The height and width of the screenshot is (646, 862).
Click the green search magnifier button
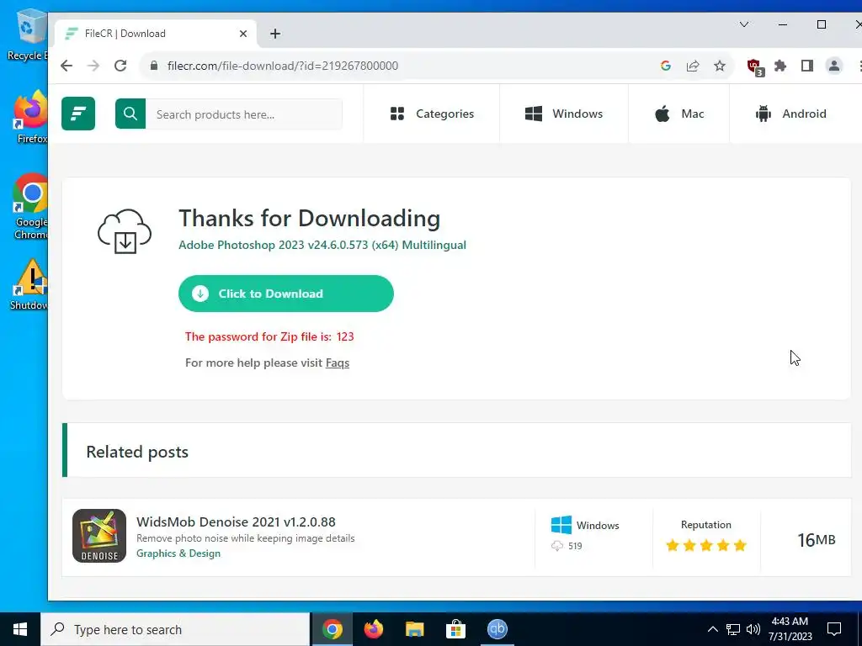[x=130, y=114]
